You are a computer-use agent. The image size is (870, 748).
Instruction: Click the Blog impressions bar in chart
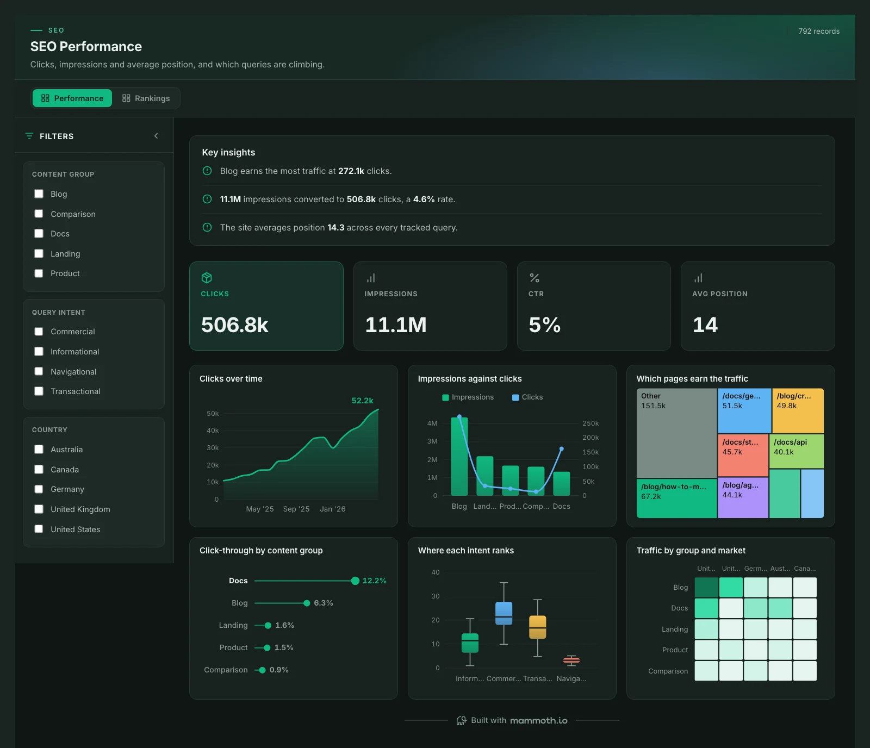point(459,457)
